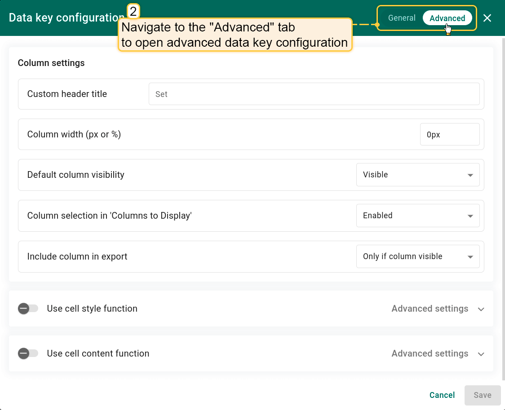Open the Default column visibility dropdown
This screenshot has width=505, height=410.
coord(417,175)
